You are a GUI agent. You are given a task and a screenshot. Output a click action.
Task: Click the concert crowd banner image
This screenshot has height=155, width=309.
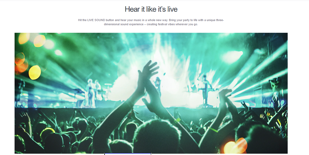[151, 93]
